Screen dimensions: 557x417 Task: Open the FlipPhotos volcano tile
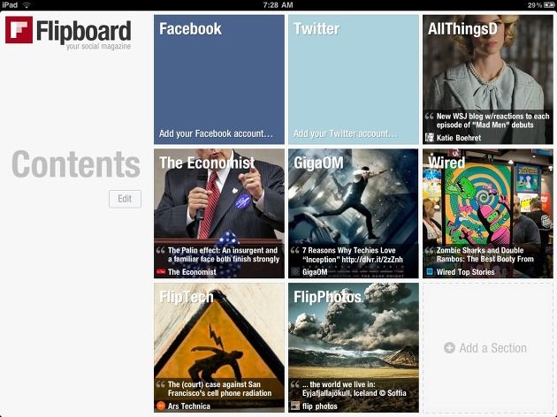coord(354,348)
